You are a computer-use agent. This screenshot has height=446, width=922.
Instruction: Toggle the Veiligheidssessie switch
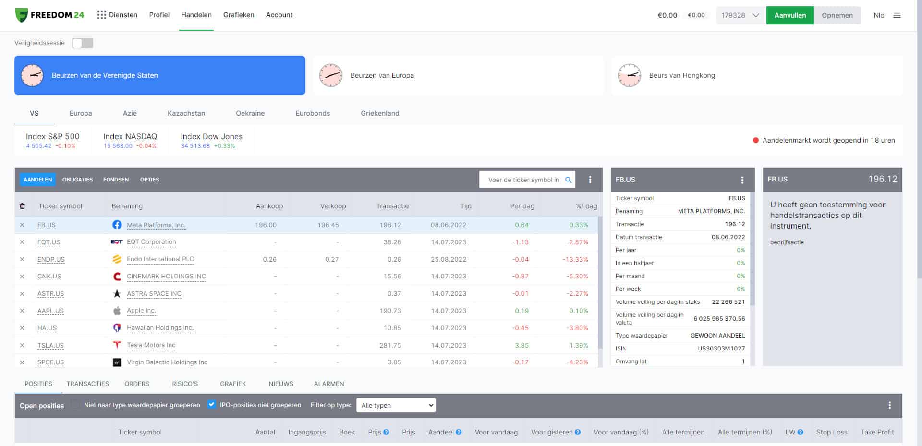[82, 43]
